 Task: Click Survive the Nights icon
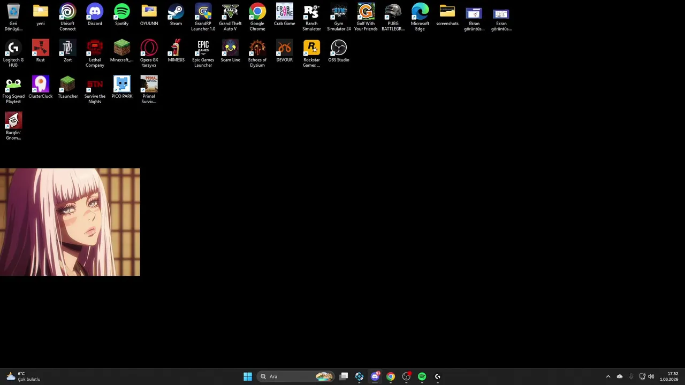tap(95, 90)
